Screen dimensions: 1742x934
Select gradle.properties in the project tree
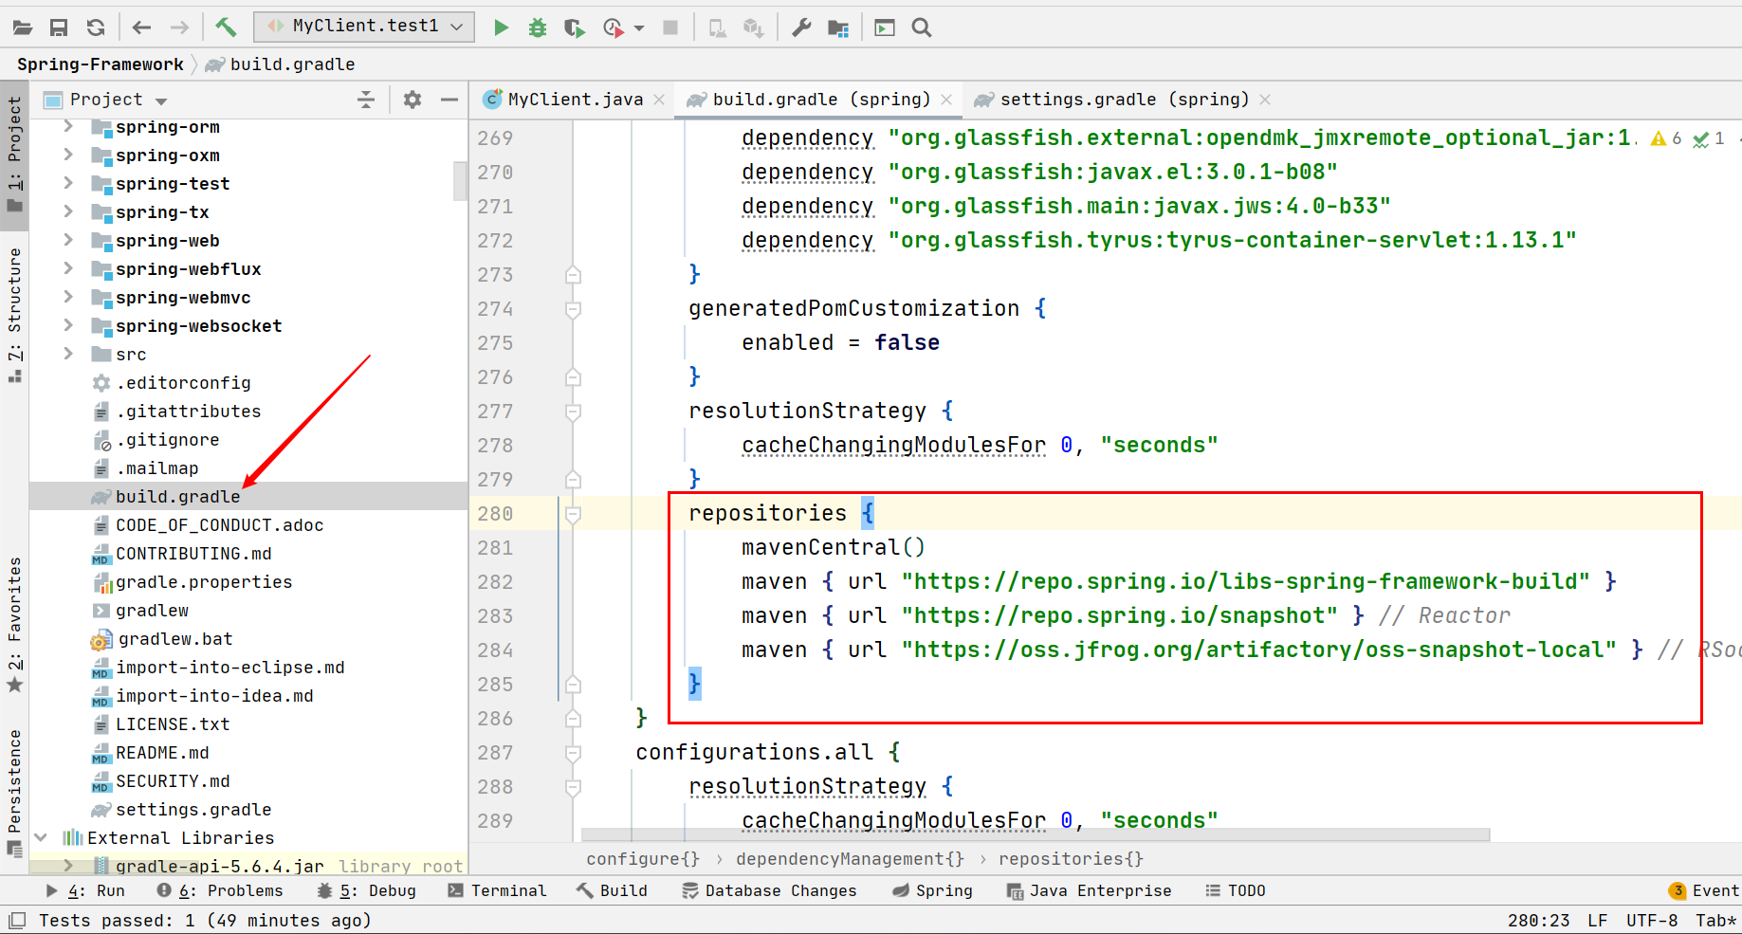click(203, 582)
